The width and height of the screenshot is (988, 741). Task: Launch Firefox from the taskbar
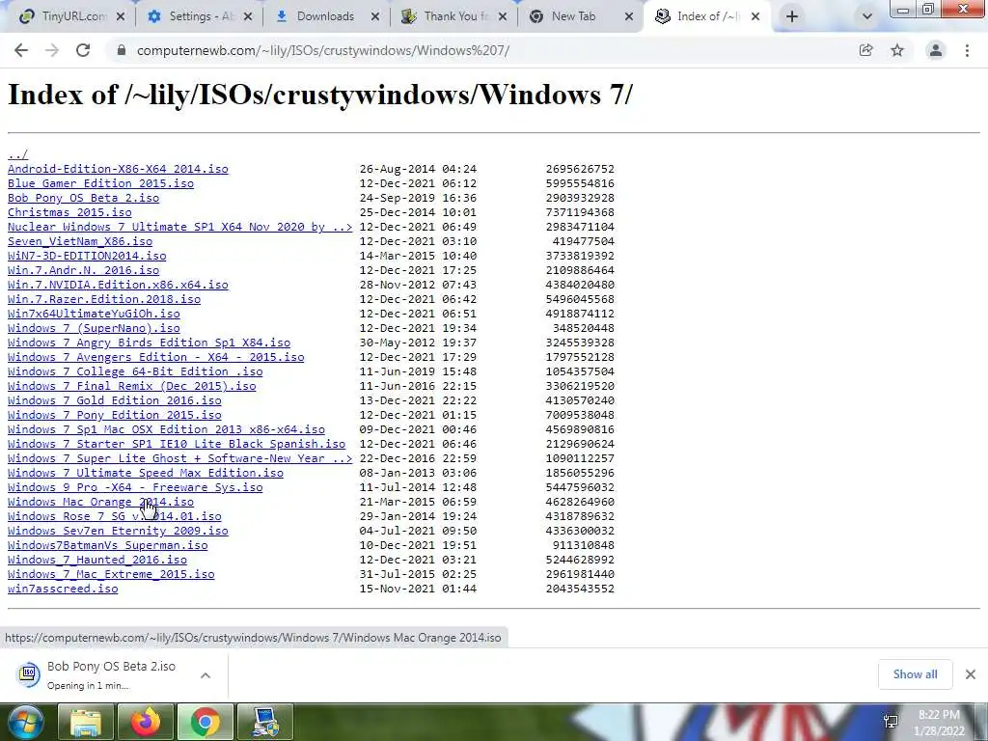click(x=146, y=722)
